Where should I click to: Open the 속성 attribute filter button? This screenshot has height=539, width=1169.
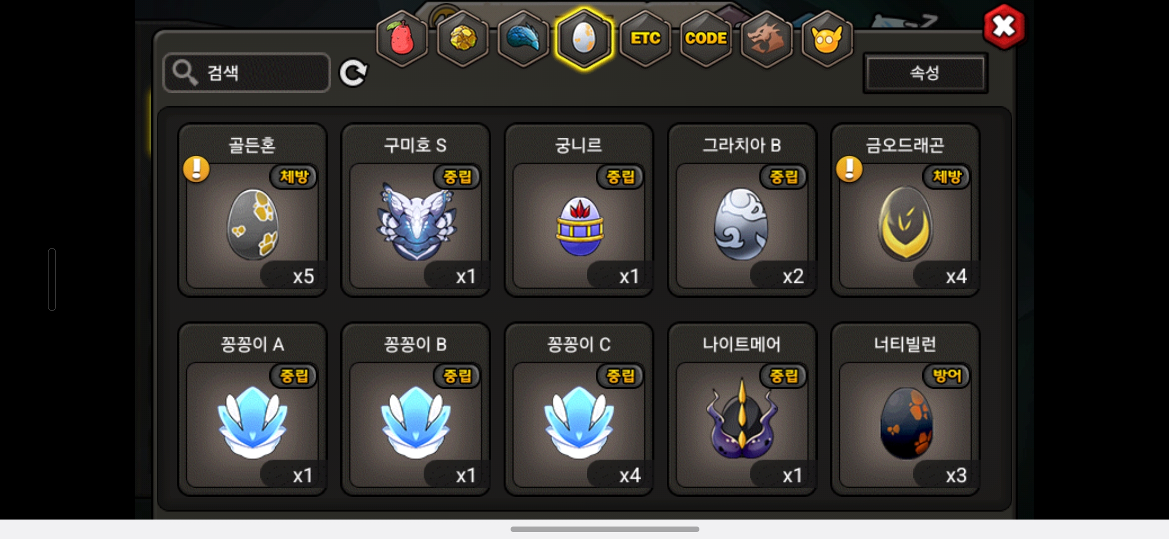(x=925, y=73)
